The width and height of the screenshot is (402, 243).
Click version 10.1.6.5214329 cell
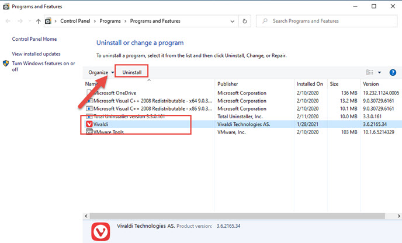379,132
